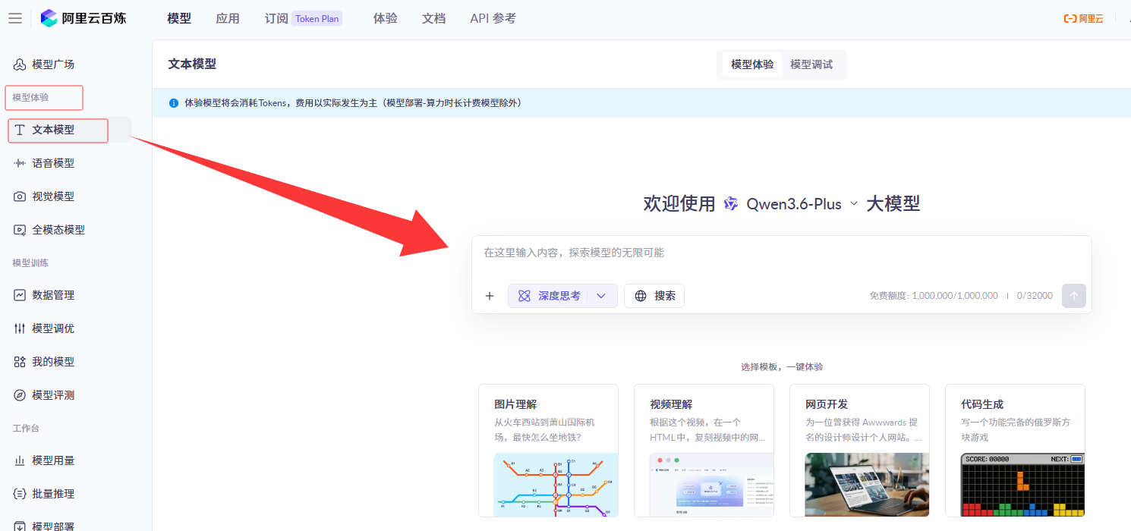Open the API 参考 top menu
Image resolution: width=1131 pixels, height=531 pixels.
493,18
